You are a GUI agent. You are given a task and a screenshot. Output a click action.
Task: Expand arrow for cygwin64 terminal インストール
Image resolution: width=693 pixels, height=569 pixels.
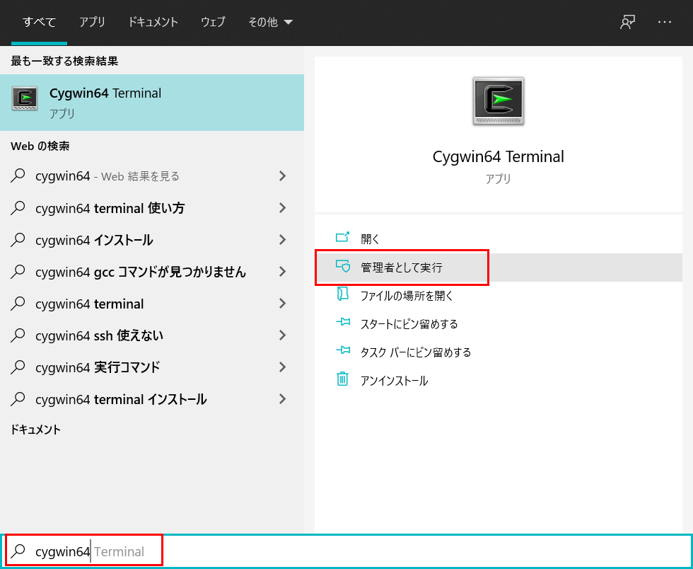[282, 399]
